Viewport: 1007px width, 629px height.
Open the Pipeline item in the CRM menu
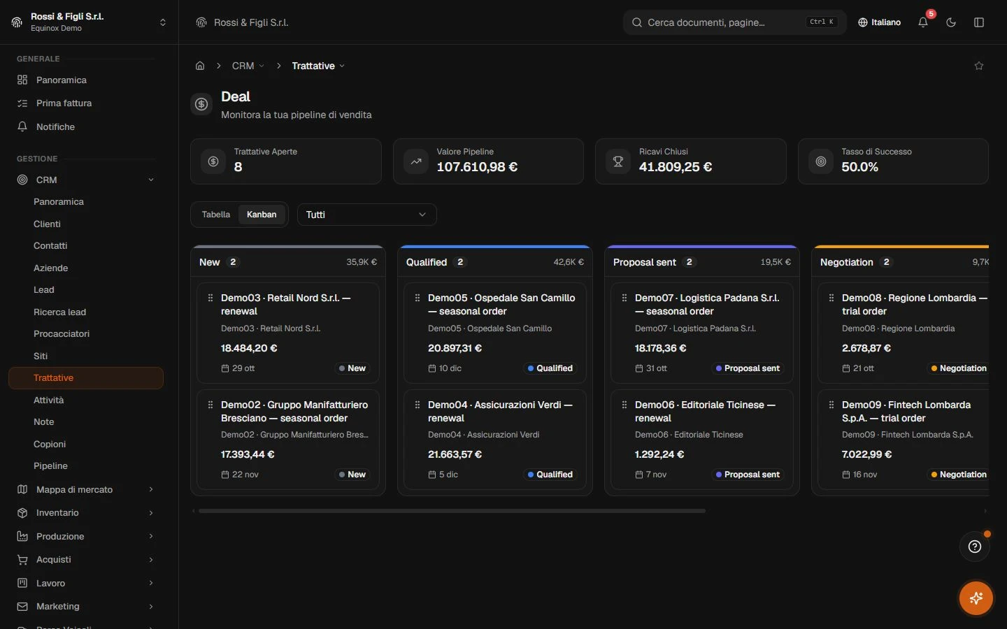(x=50, y=466)
